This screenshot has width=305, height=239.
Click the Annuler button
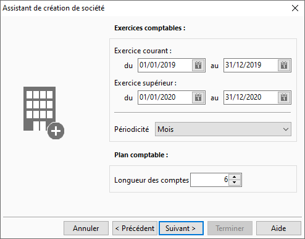point(86,228)
